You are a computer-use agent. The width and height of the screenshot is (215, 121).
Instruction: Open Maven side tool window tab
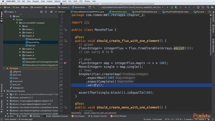pyautogui.click(x=213, y=29)
